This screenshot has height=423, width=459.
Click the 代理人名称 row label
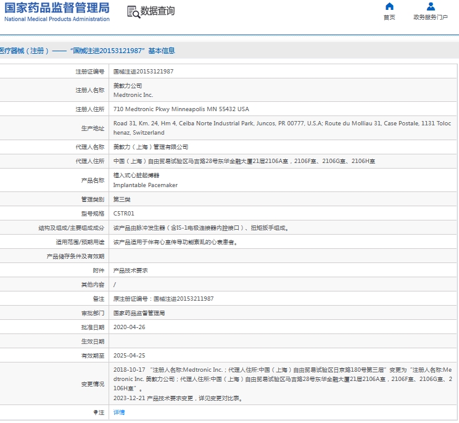pos(89,147)
